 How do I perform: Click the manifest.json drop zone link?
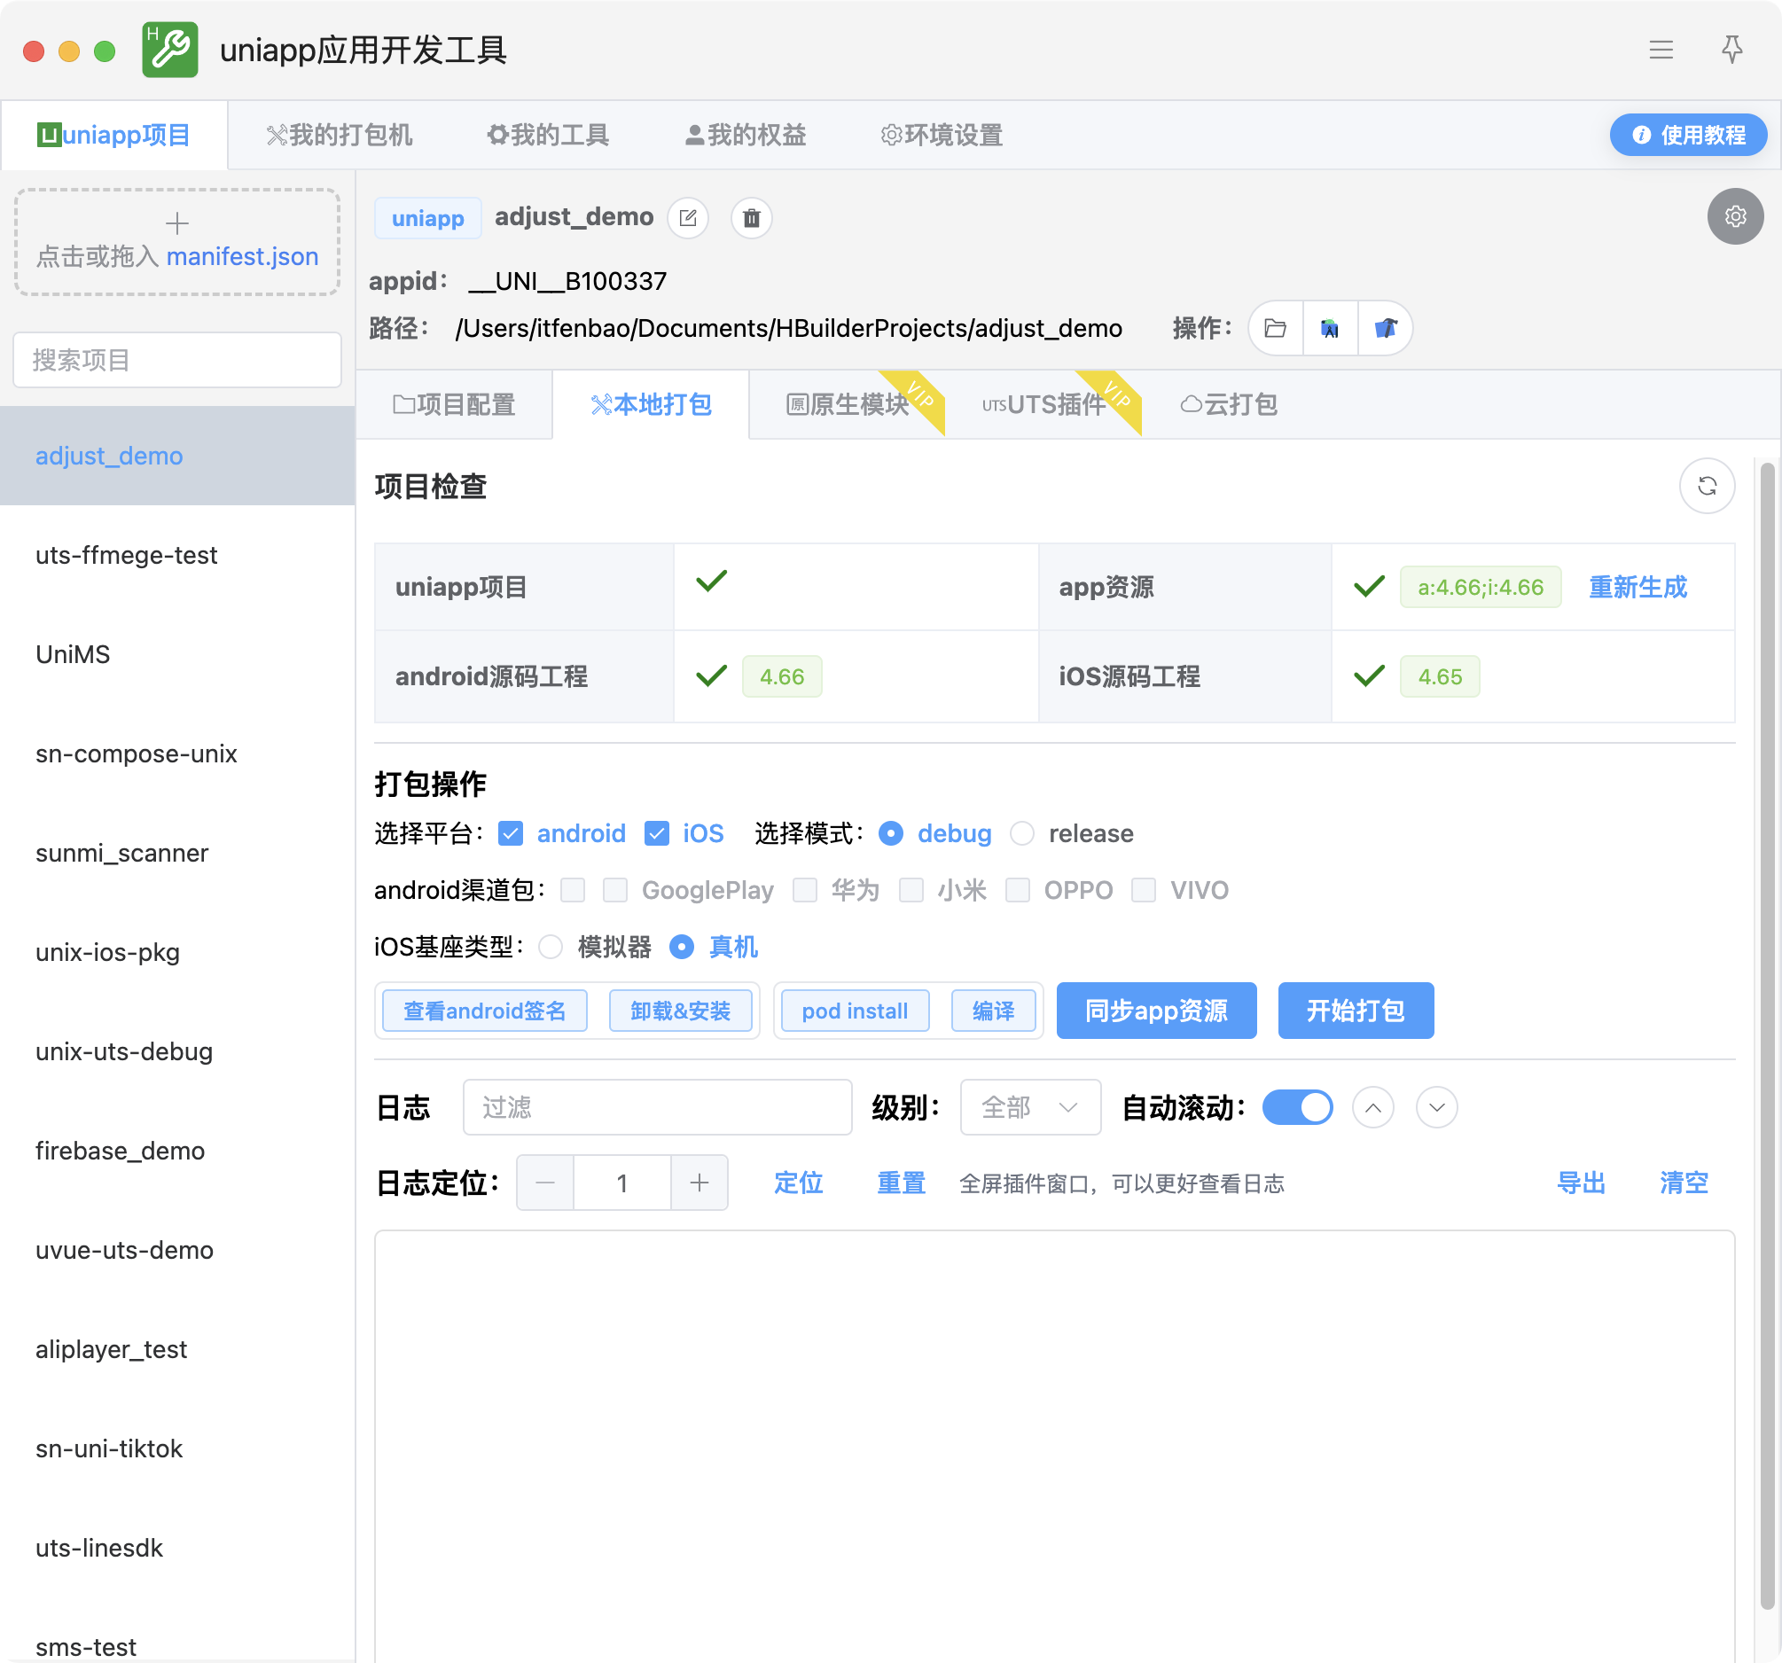click(242, 256)
